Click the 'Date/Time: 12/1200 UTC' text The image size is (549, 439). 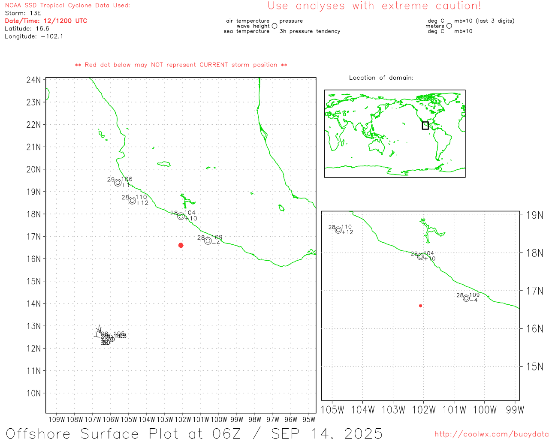pyautogui.click(x=46, y=21)
